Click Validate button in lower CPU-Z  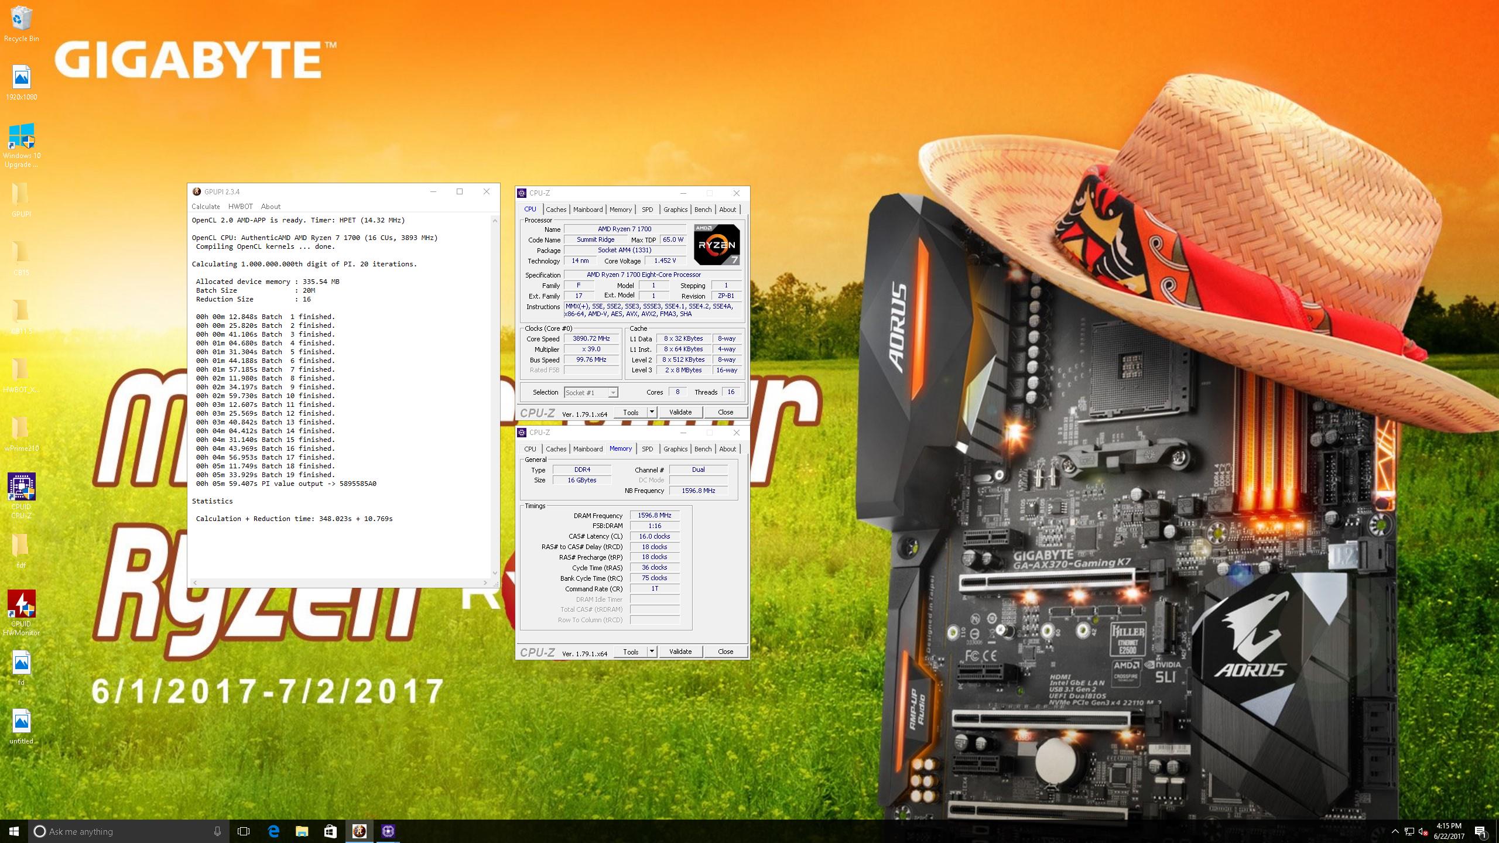(680, 652)
